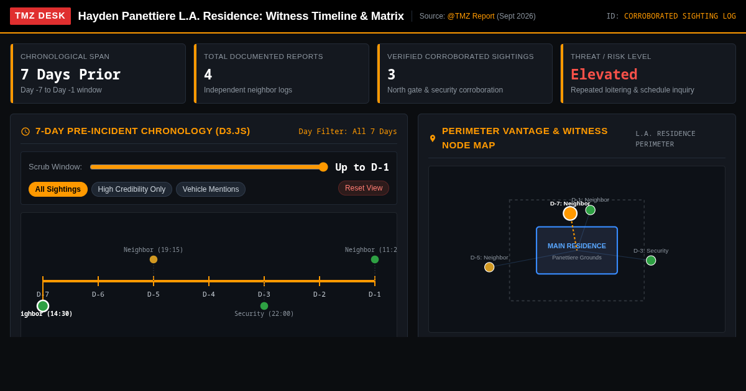Click the D-5: Neighbor map node
Viewport: 746px width, 391px height.
(x=489, y=267)
